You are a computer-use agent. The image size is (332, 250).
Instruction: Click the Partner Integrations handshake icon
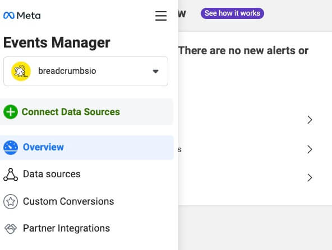pos(11,229)
